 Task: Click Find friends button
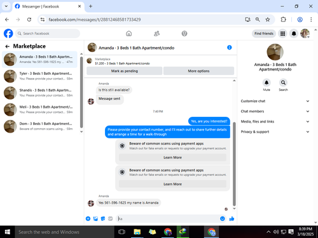coord(264,34)
